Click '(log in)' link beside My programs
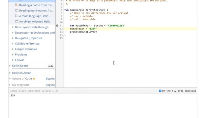 [50, 85]
